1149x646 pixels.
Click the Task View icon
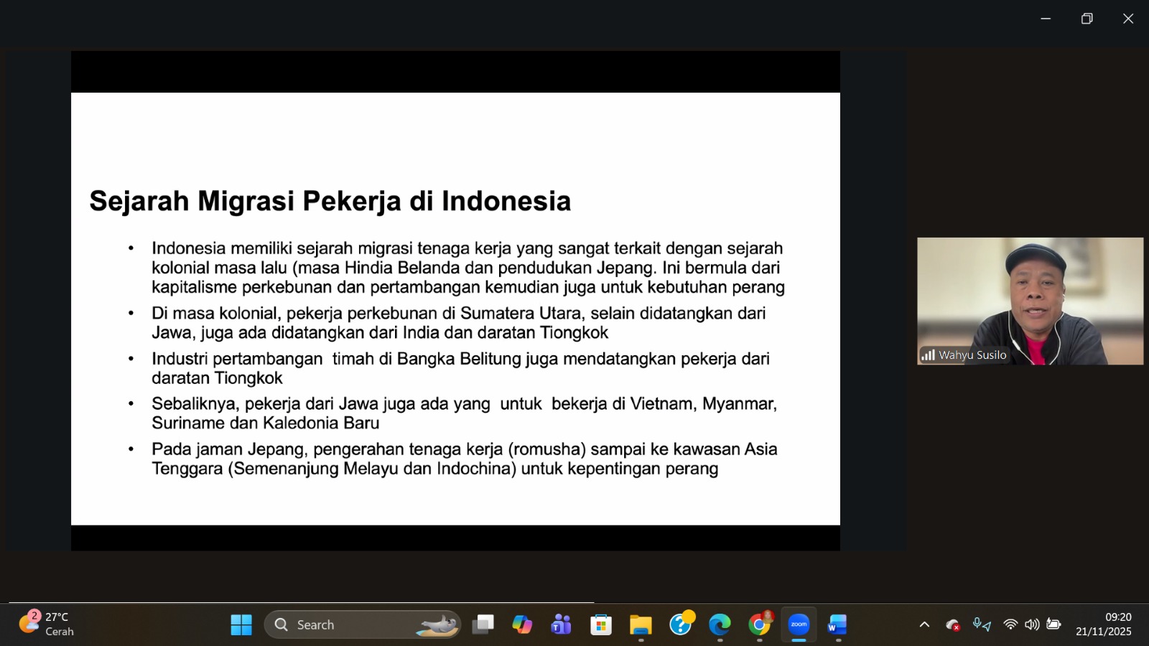click(483, 624)
